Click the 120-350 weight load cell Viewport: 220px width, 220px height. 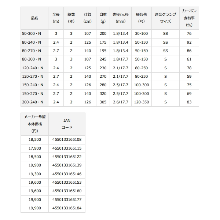pos(142,102)
